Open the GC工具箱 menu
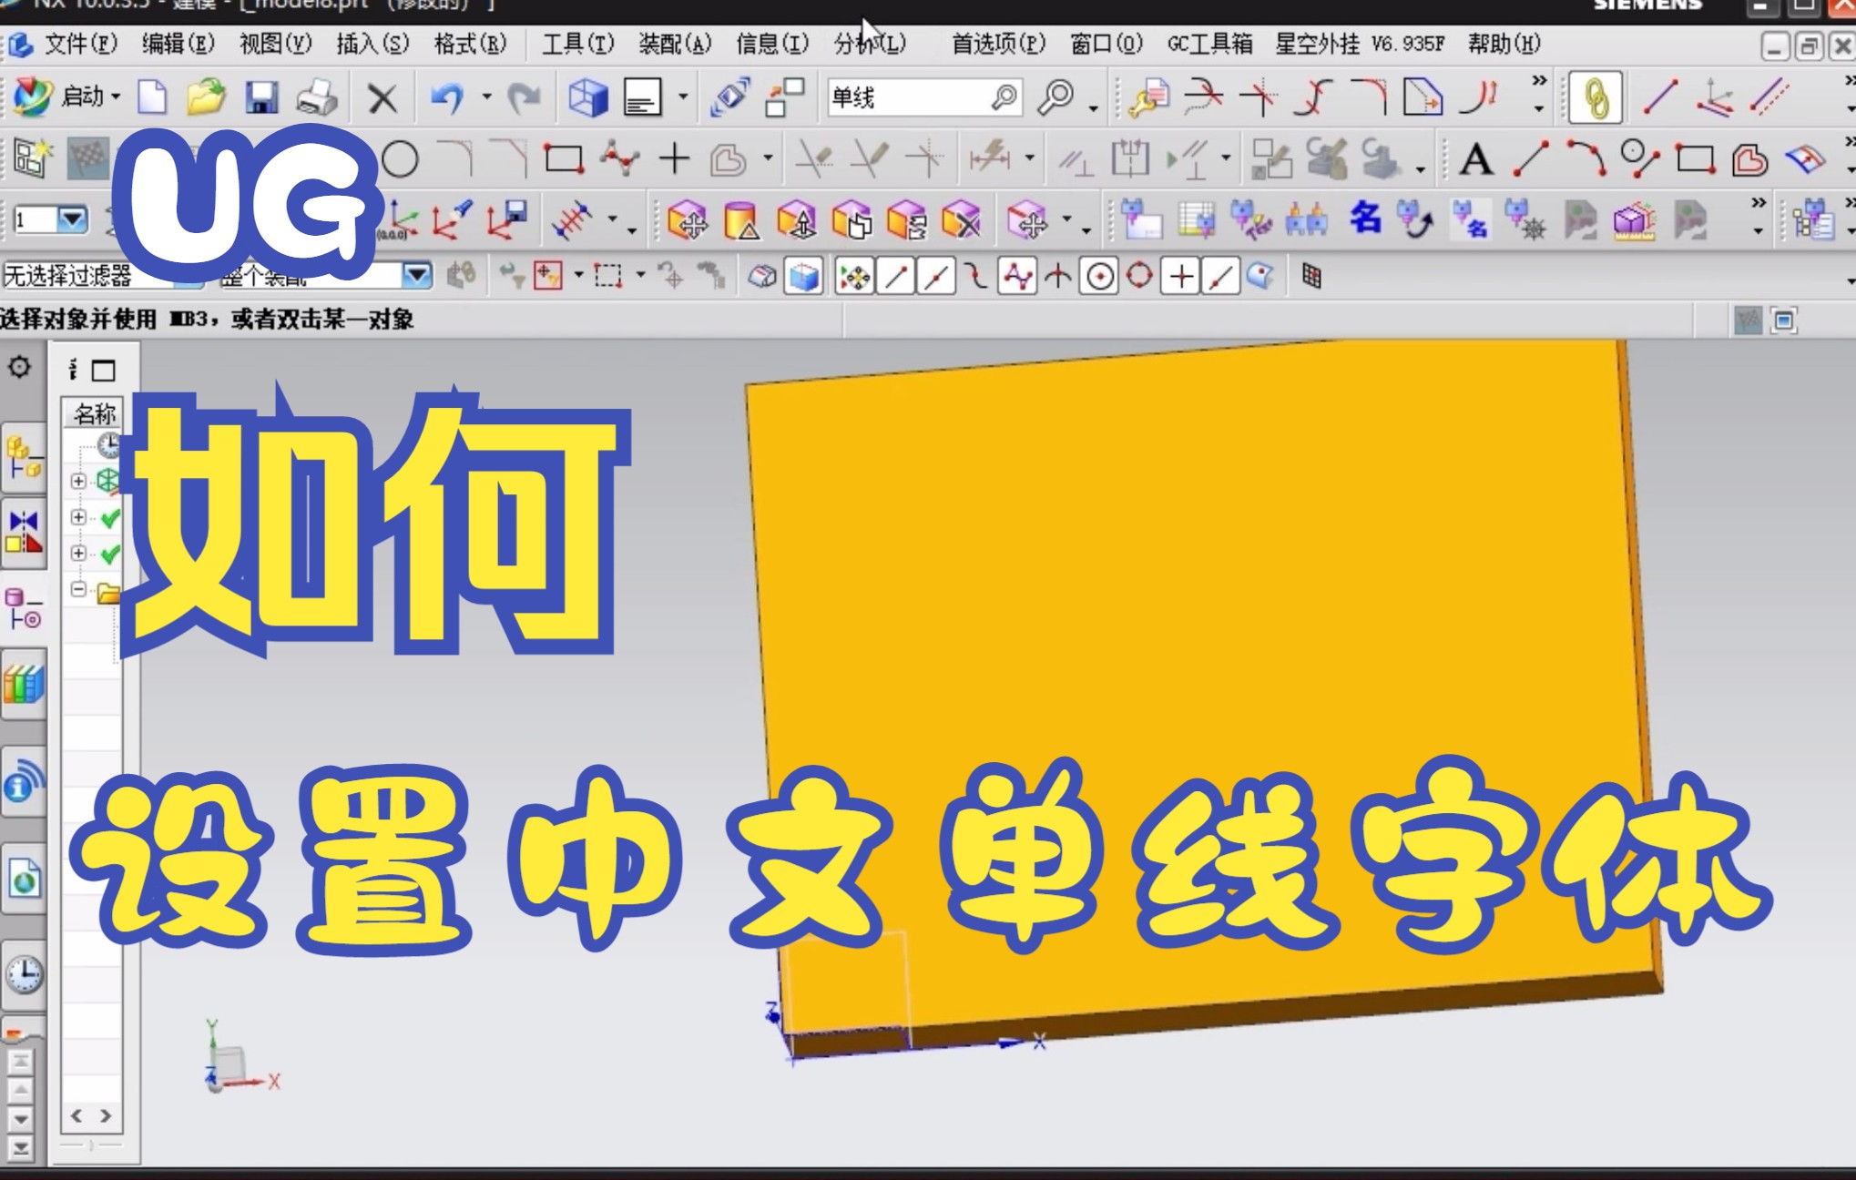The height and width of the screenshot is (1180, 1856). tap(1209, 44)
